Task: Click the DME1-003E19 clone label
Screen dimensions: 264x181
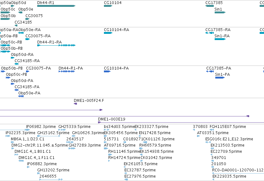Action: (x=112, y=119)
